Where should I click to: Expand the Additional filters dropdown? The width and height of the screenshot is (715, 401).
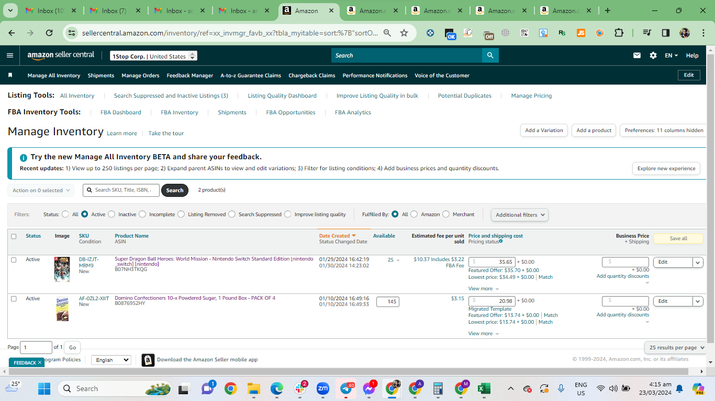coord(520,215)
